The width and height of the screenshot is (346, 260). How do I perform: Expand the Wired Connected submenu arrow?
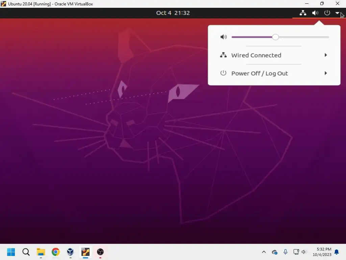click(326, 55)
